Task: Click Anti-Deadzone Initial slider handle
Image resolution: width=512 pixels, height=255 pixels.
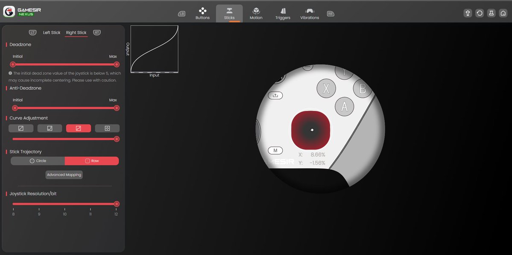Action: point(15,108)
